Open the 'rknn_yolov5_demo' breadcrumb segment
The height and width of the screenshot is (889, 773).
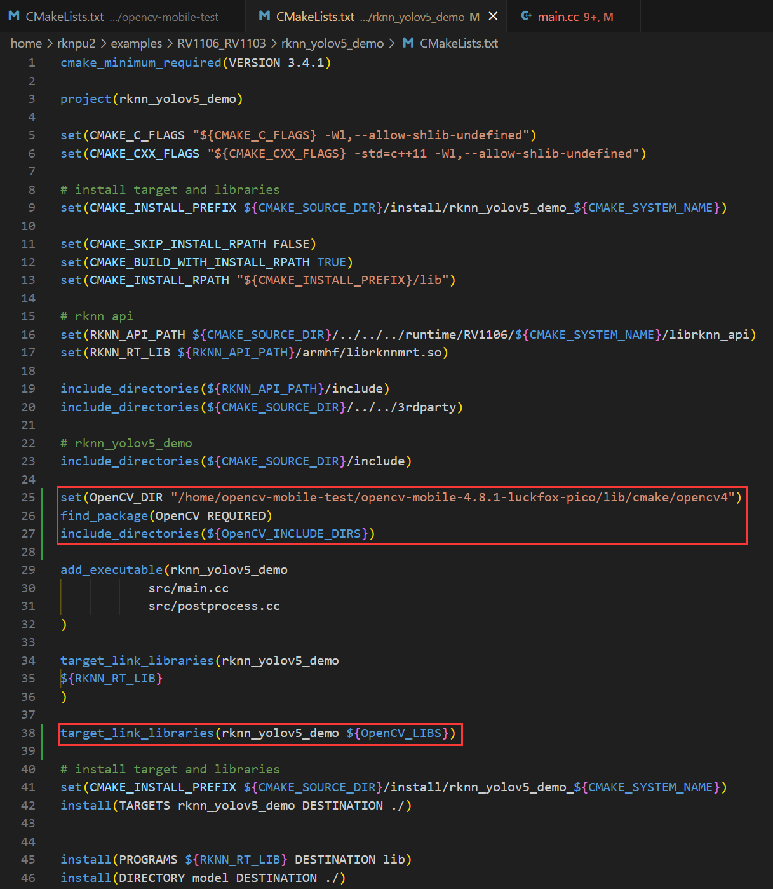(333, 43)
